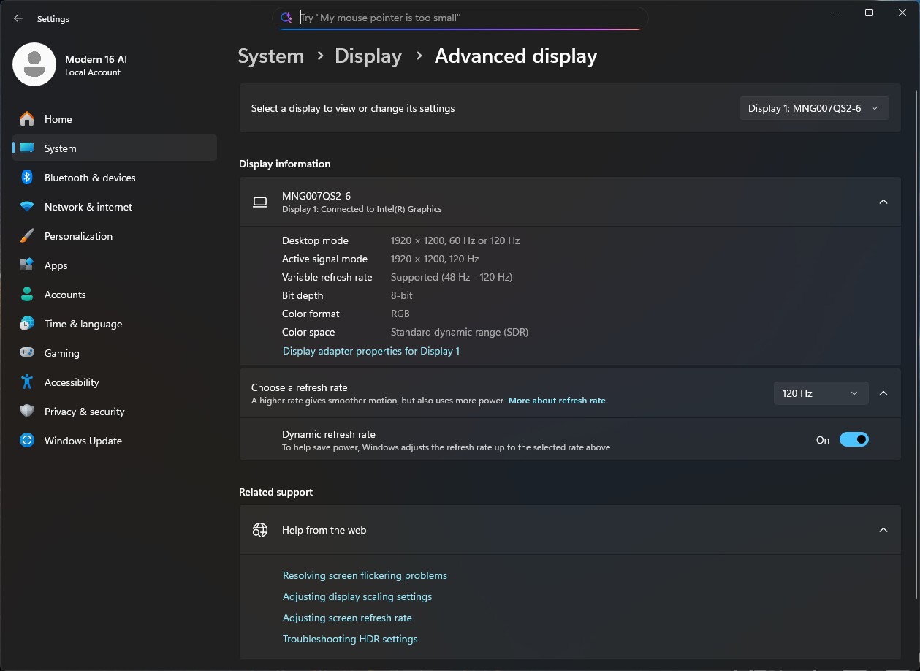This screenshot has width=920, height=671.
Task: Open the Display 1: MNG007QS2-6 selector dropdown
Action: [814, 108]
